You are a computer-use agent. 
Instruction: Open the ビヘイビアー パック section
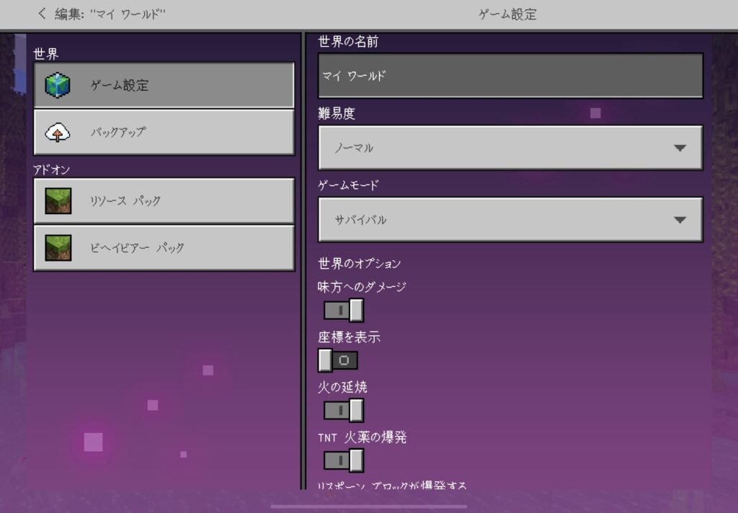[164, 248]
